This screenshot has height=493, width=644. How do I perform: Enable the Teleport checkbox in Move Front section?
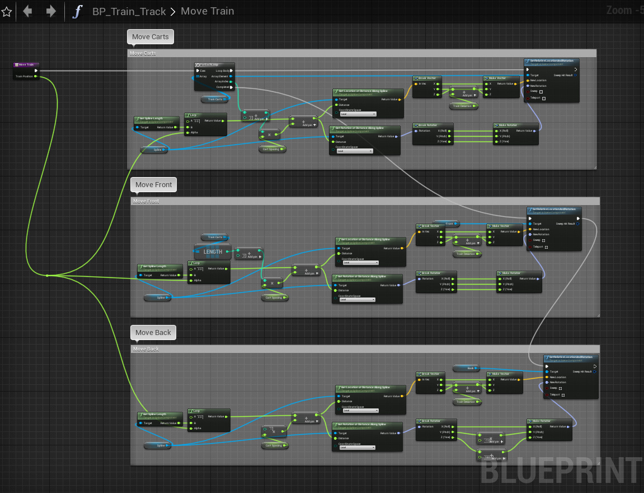point(547,247)
